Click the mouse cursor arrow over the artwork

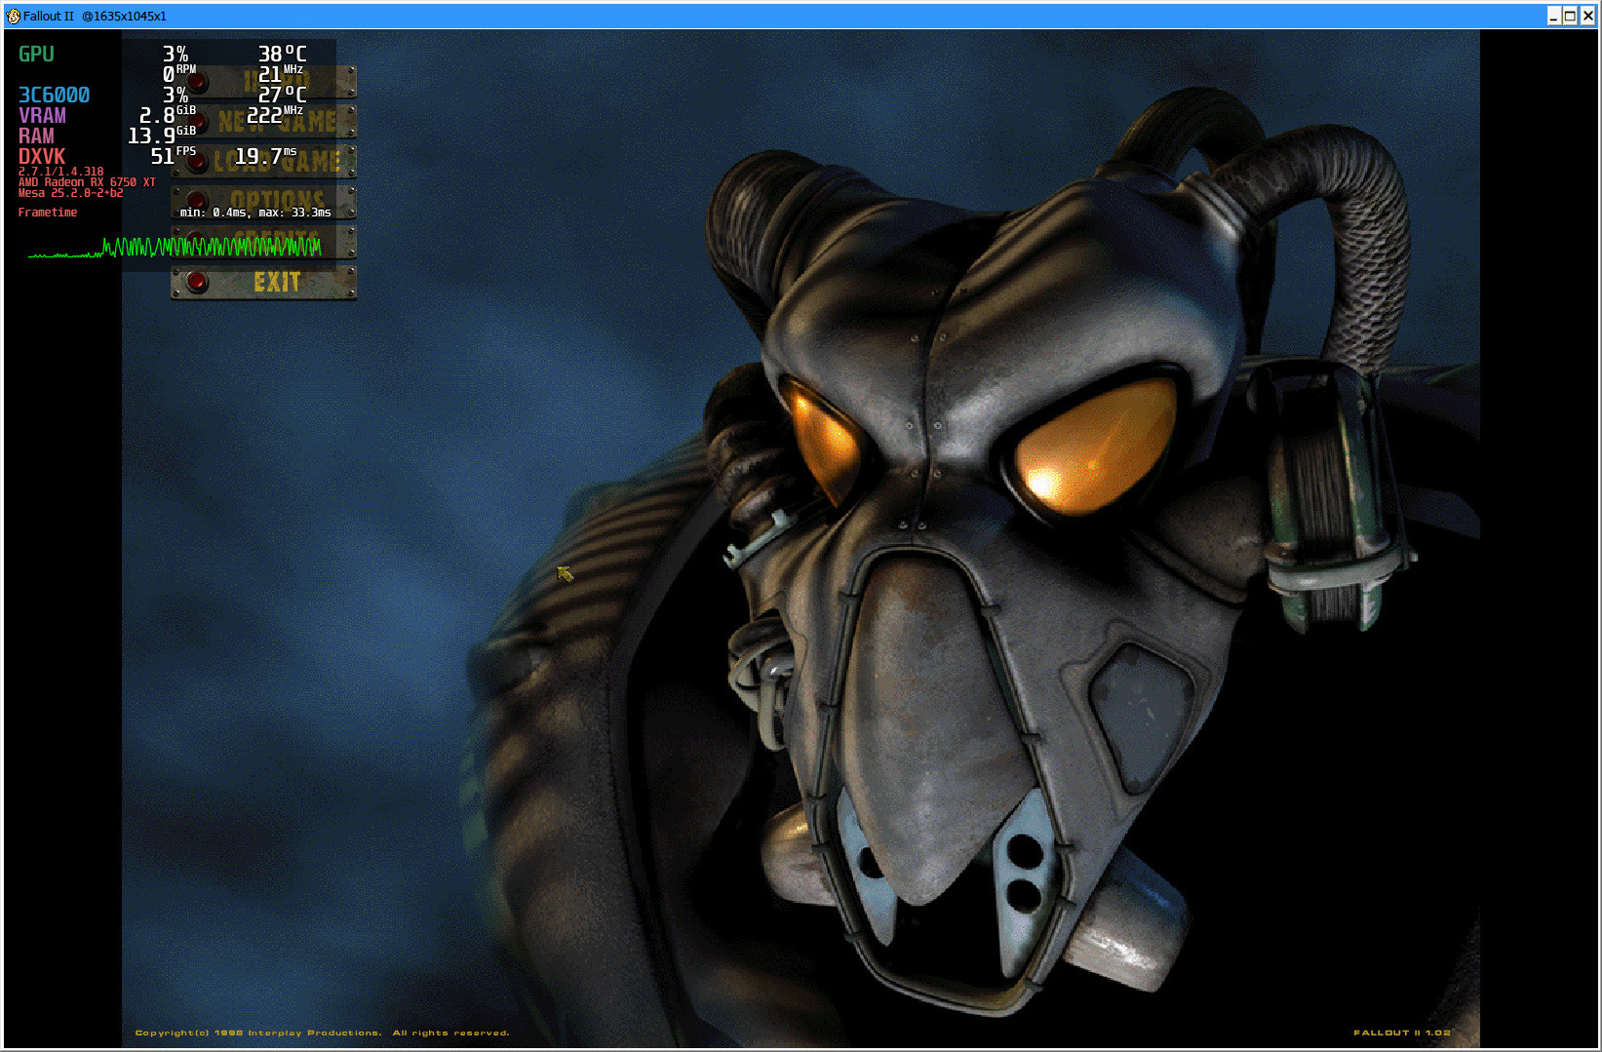565,573
